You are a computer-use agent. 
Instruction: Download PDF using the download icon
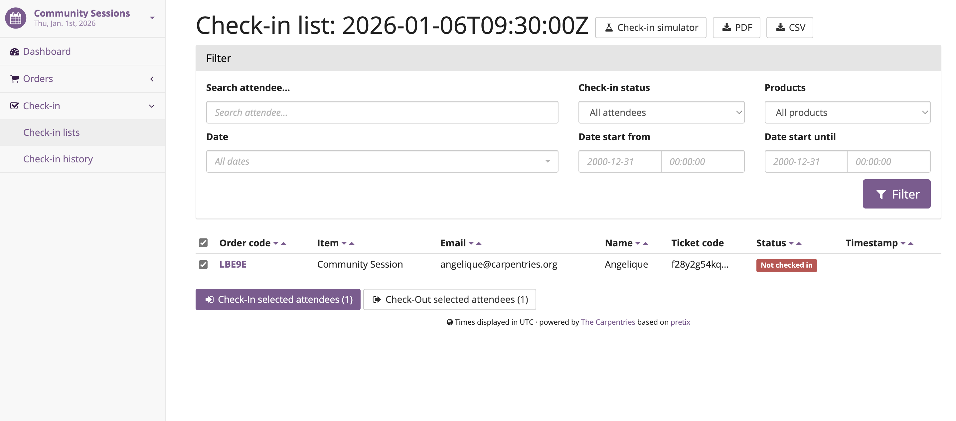pyautogui.click(x=726, y=27)
